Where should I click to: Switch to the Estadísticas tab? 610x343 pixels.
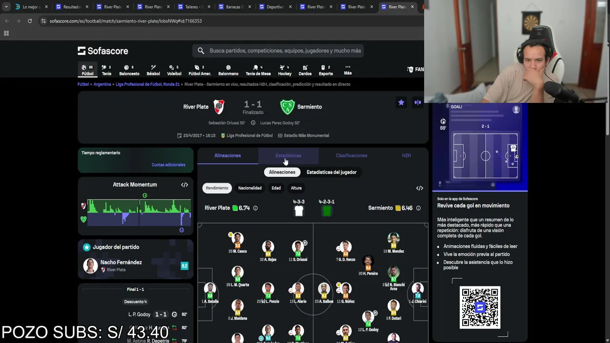click(288, 156)
